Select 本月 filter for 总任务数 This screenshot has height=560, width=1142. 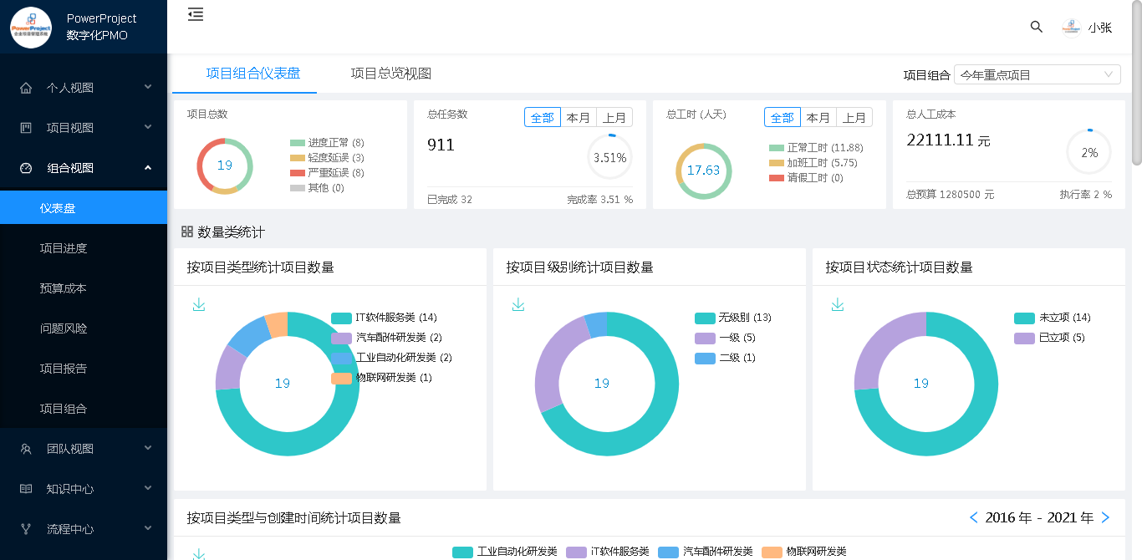coord(579,118)
